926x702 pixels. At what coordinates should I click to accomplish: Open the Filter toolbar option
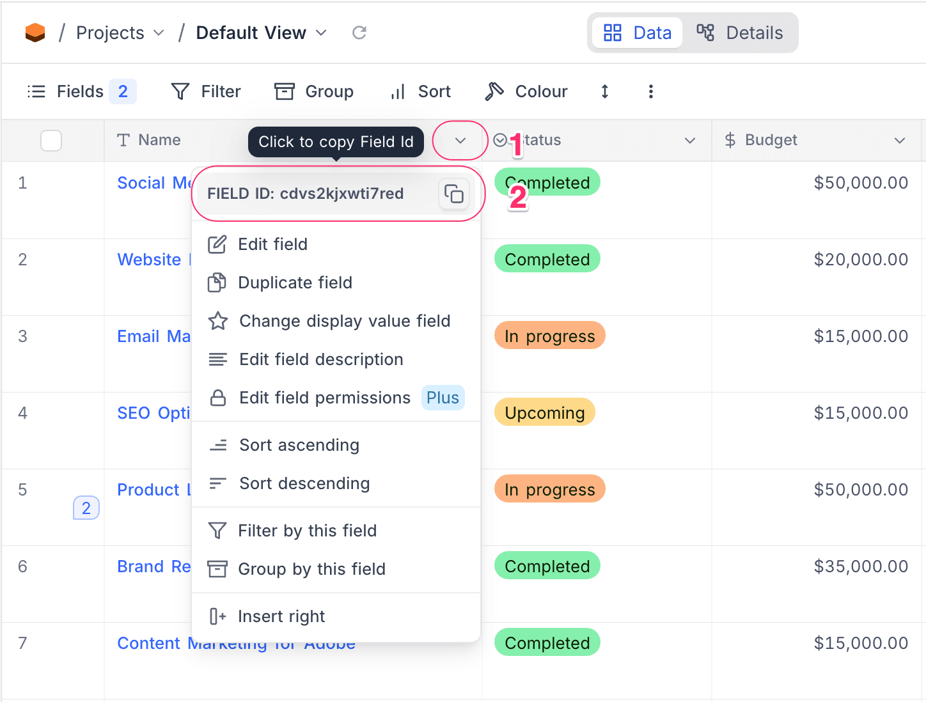click(206, 91)
